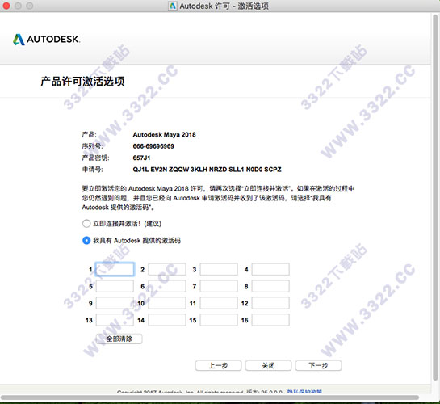440x404 pixels.
Task: Click the 关闭 close button
Action: click(x=268, y=365)
